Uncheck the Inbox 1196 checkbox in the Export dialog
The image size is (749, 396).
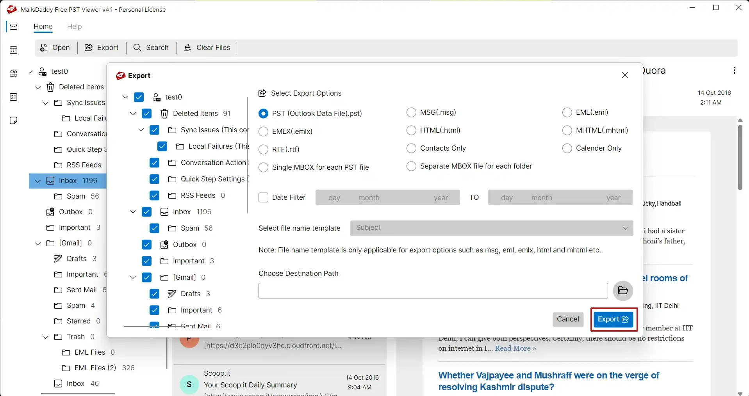[x=146, y=212]
